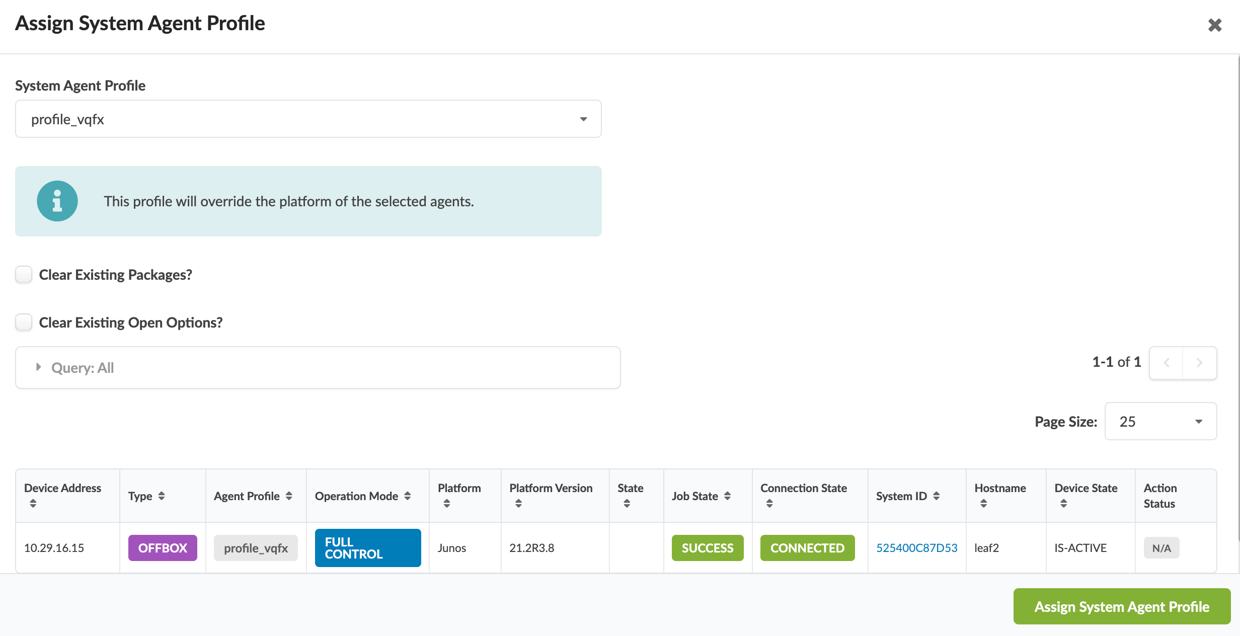Click the OFFBOX type badge
This screenshot has height=636, width=1240.
(x=163, y=547)
